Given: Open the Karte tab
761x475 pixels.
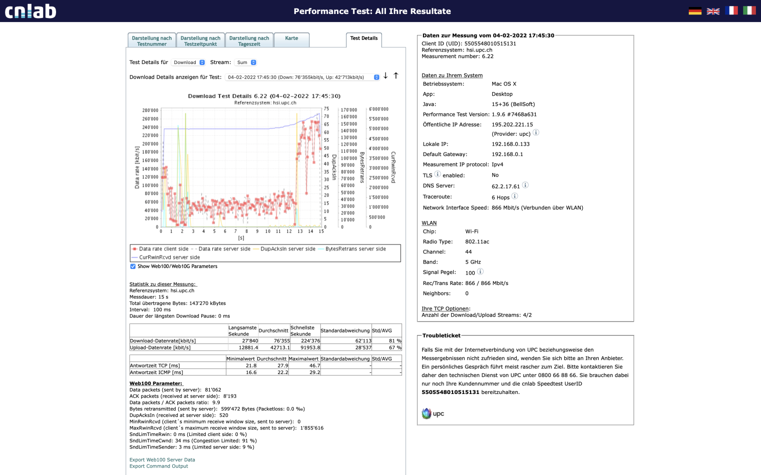Looking at the screenshot, I should pos(291,40).
